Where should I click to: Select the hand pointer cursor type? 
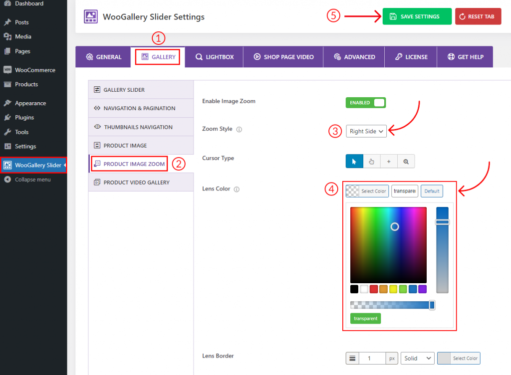pyautogui.click(x=371, y=162)
